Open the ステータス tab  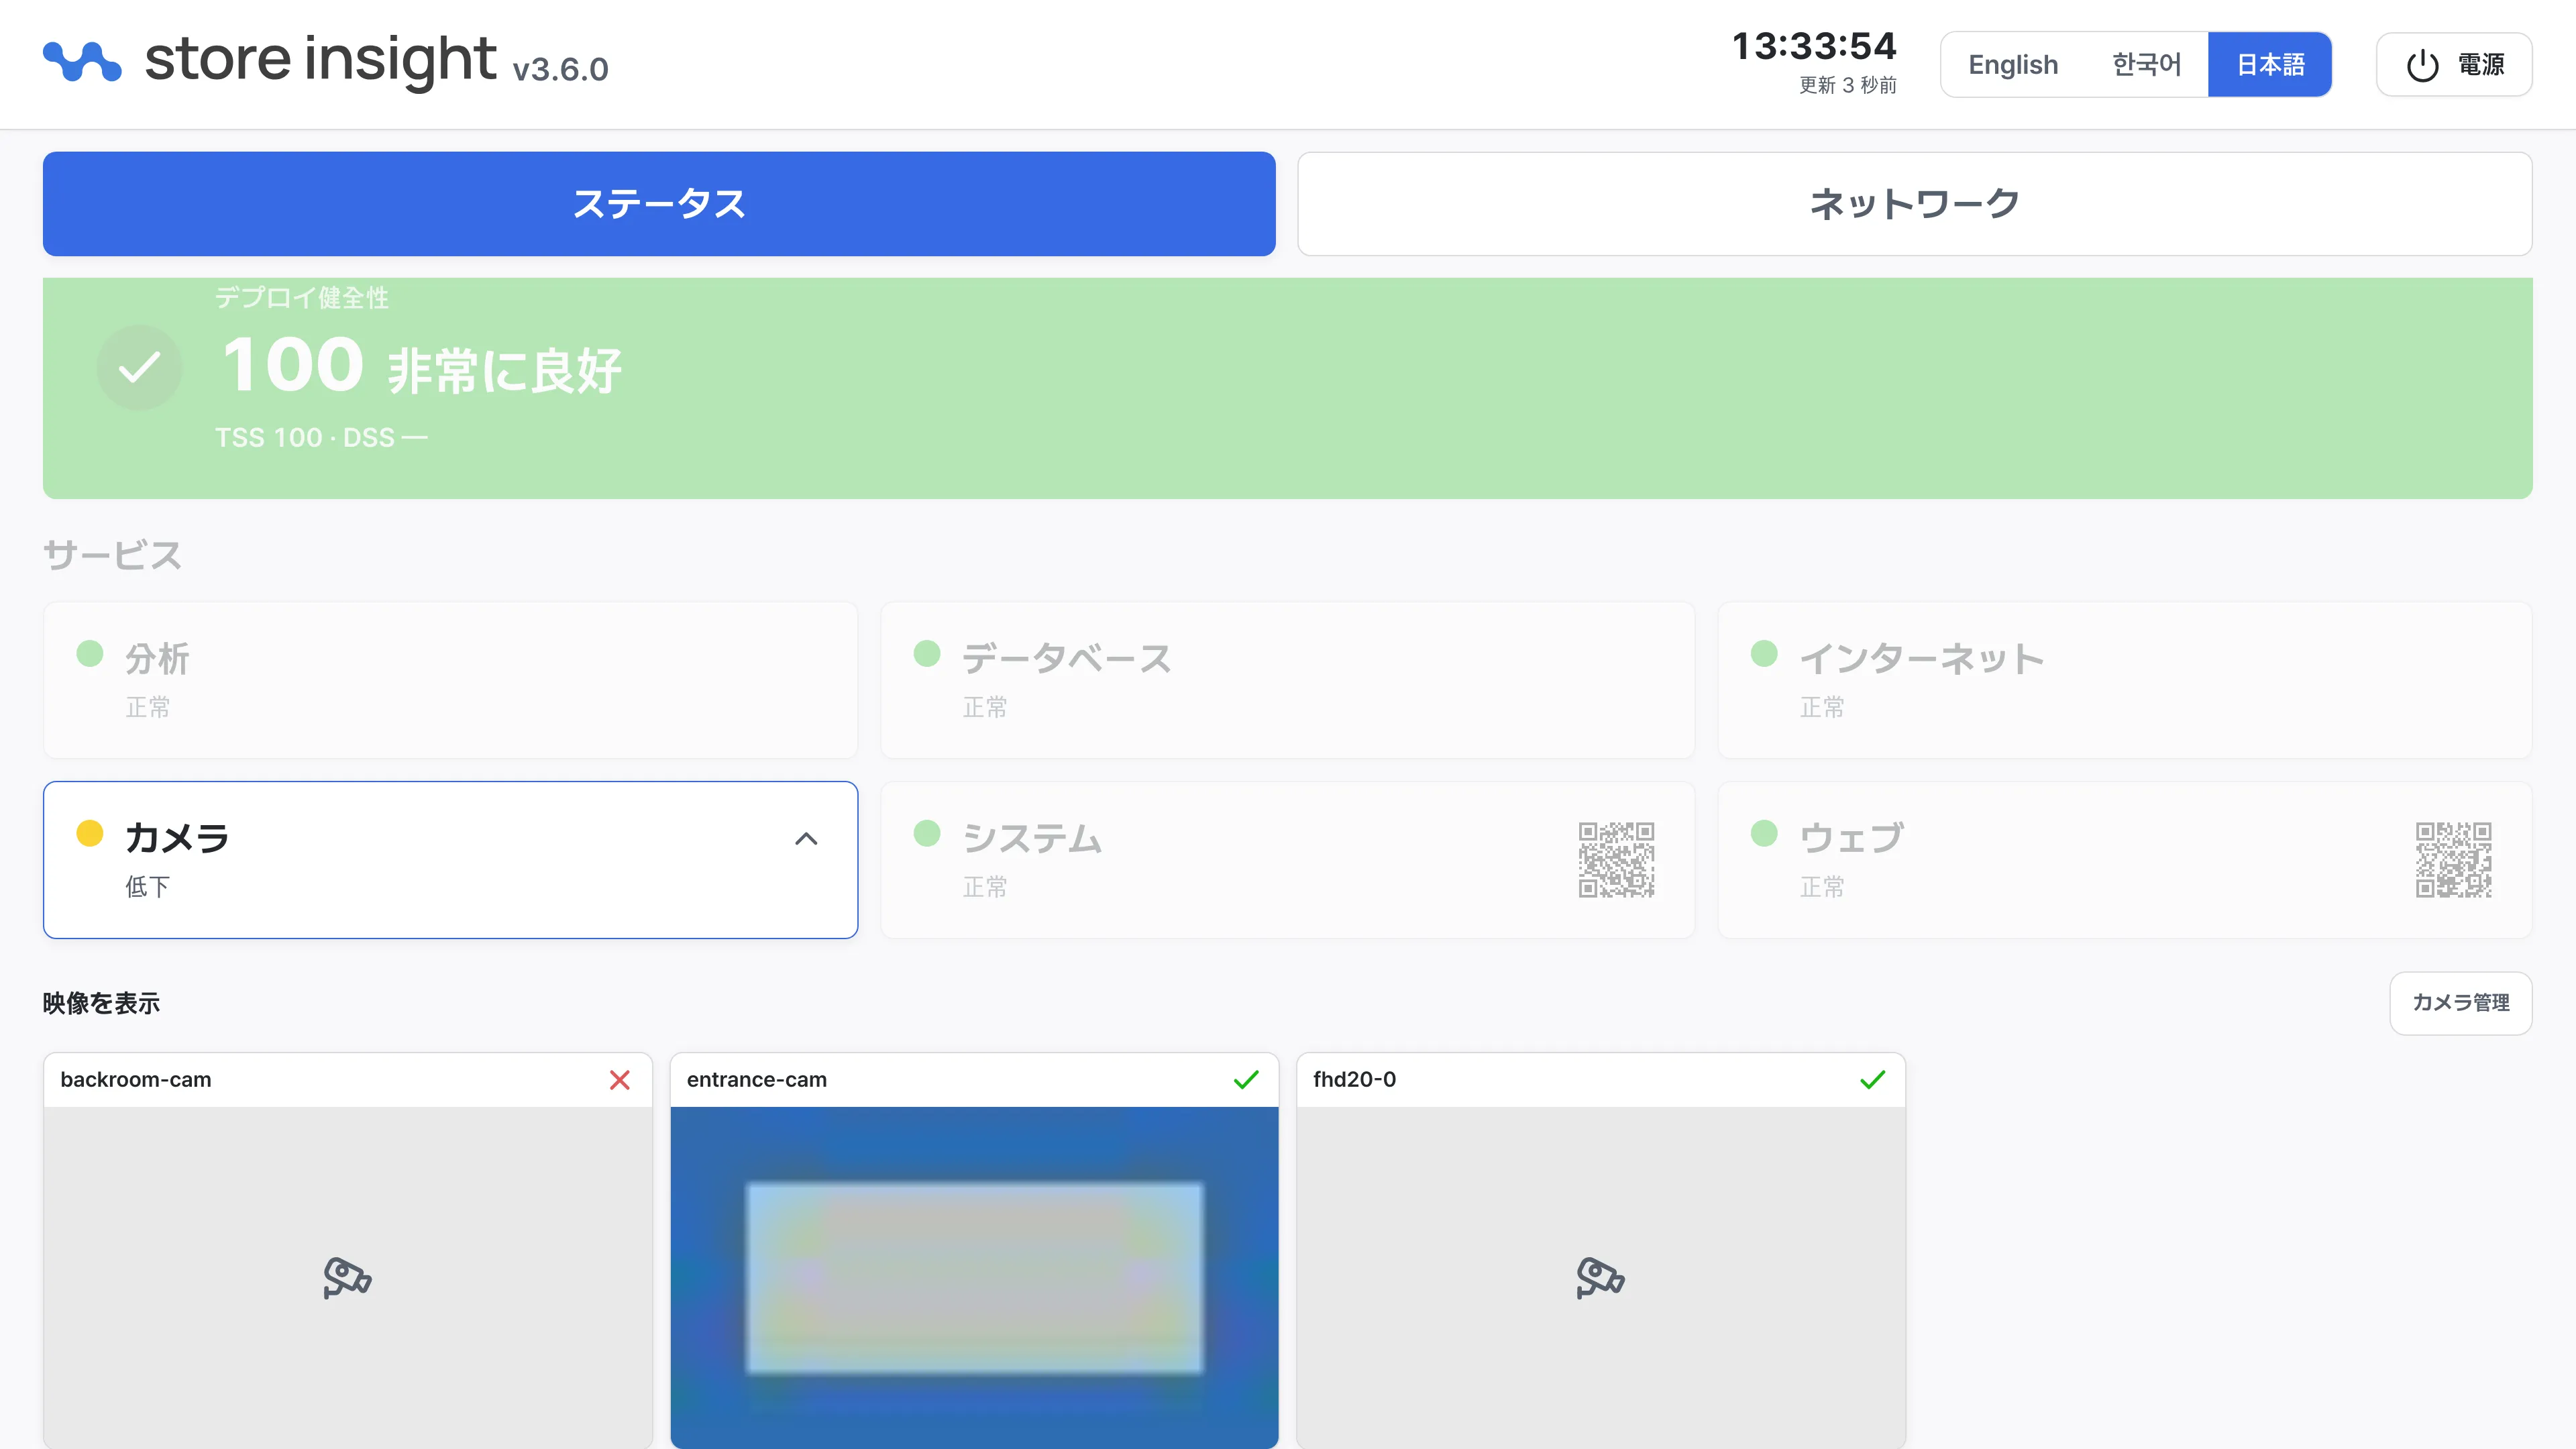(659, 204)
